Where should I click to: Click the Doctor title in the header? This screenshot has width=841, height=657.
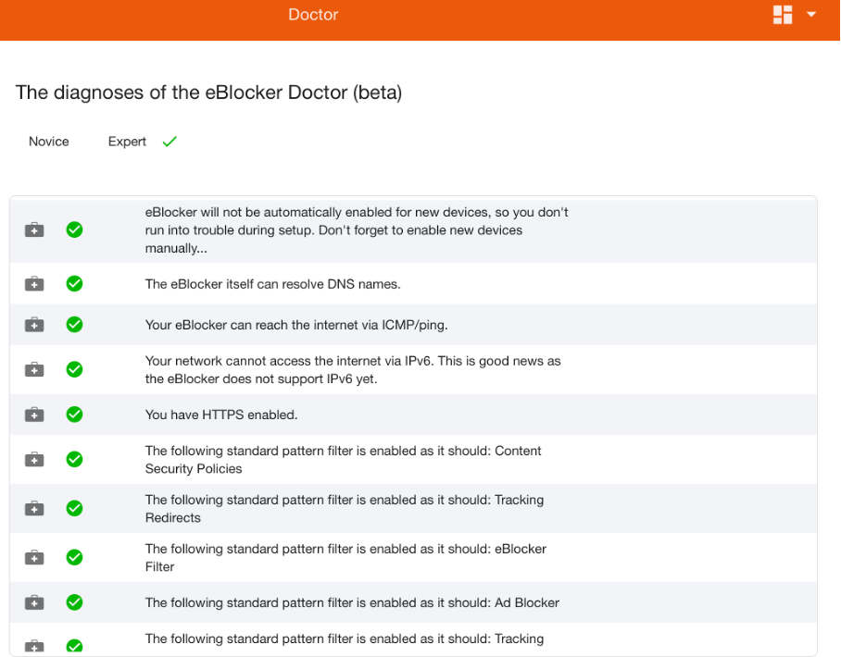[313, 15]
